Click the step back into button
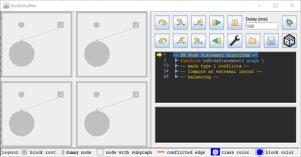 click(x=180, y=41)
